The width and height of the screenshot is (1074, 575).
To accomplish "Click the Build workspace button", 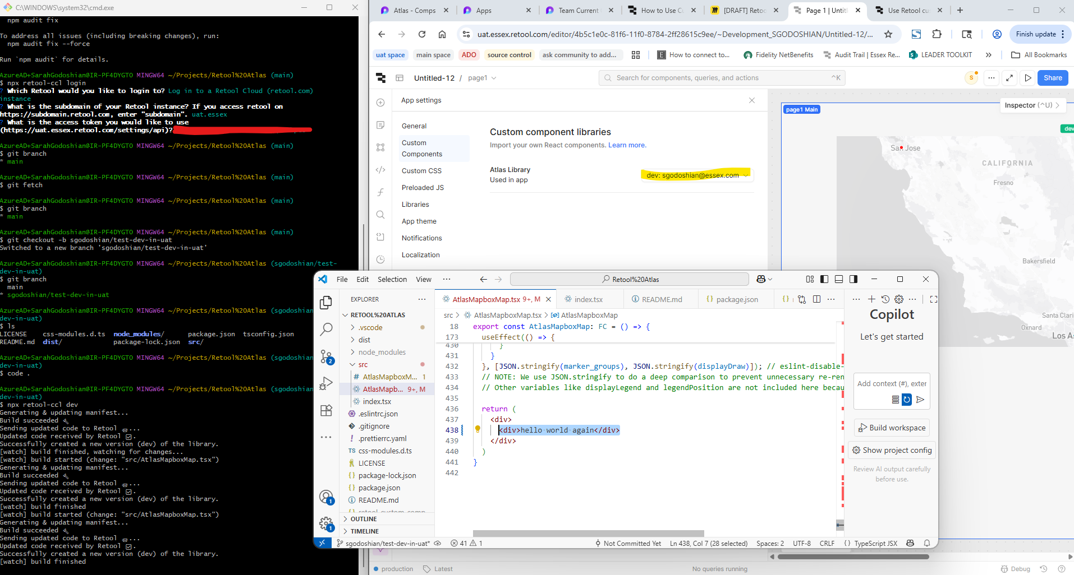I will 892,428.
